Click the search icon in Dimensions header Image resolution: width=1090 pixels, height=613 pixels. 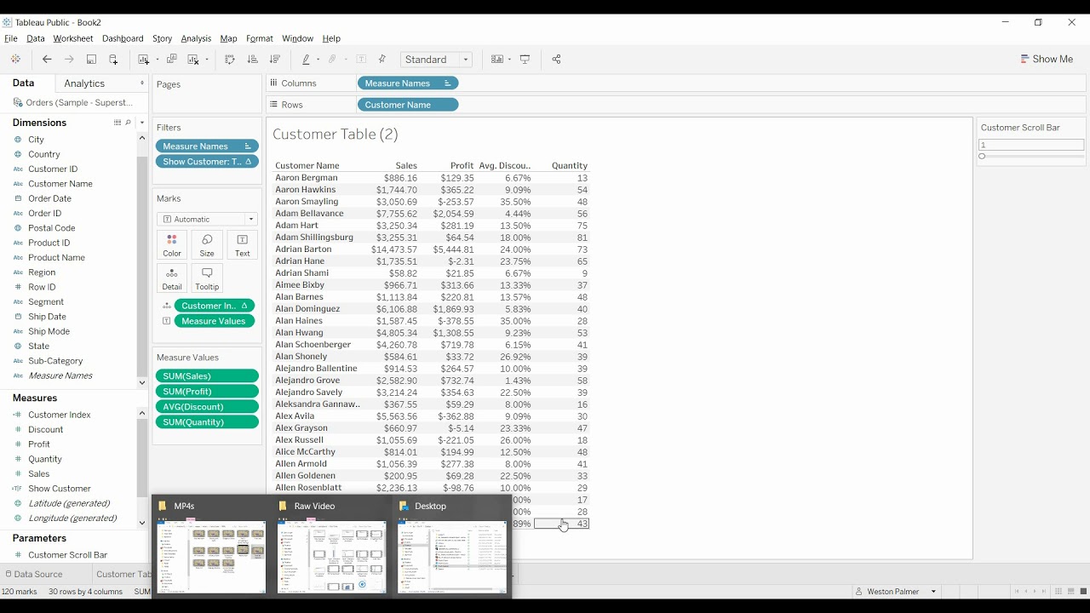129,123
